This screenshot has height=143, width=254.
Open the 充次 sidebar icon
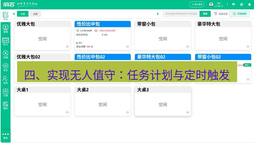tap(5, 67)
